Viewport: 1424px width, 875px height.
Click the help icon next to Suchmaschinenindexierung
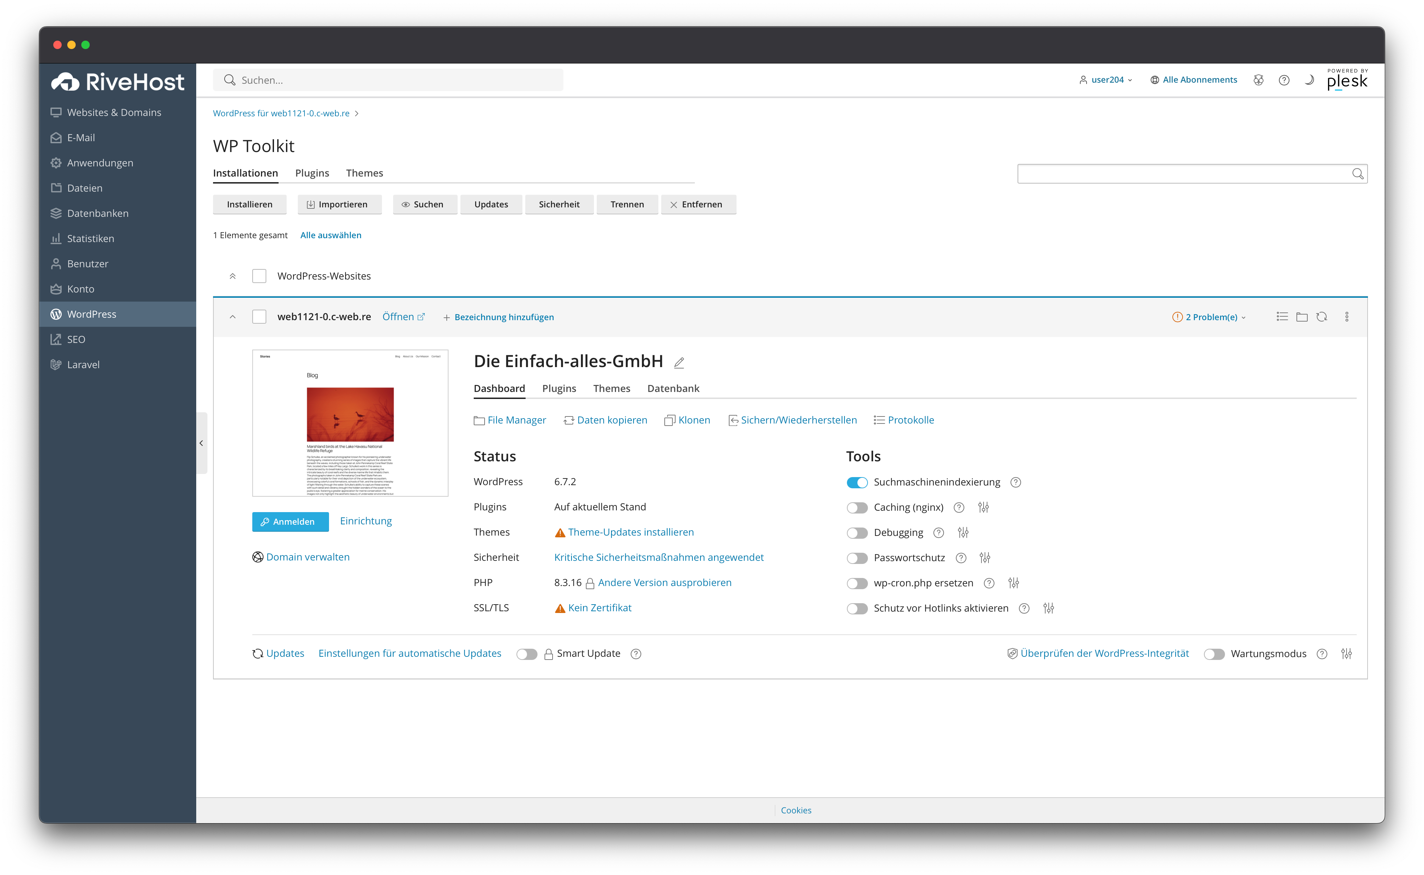pyautogui.click(x=1015, y=482)
